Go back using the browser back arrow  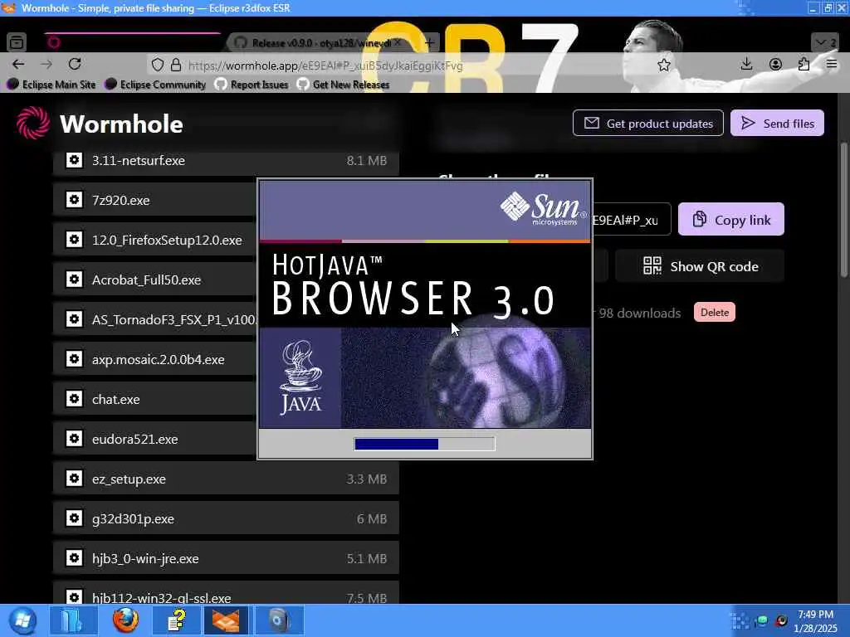point(18,65)
